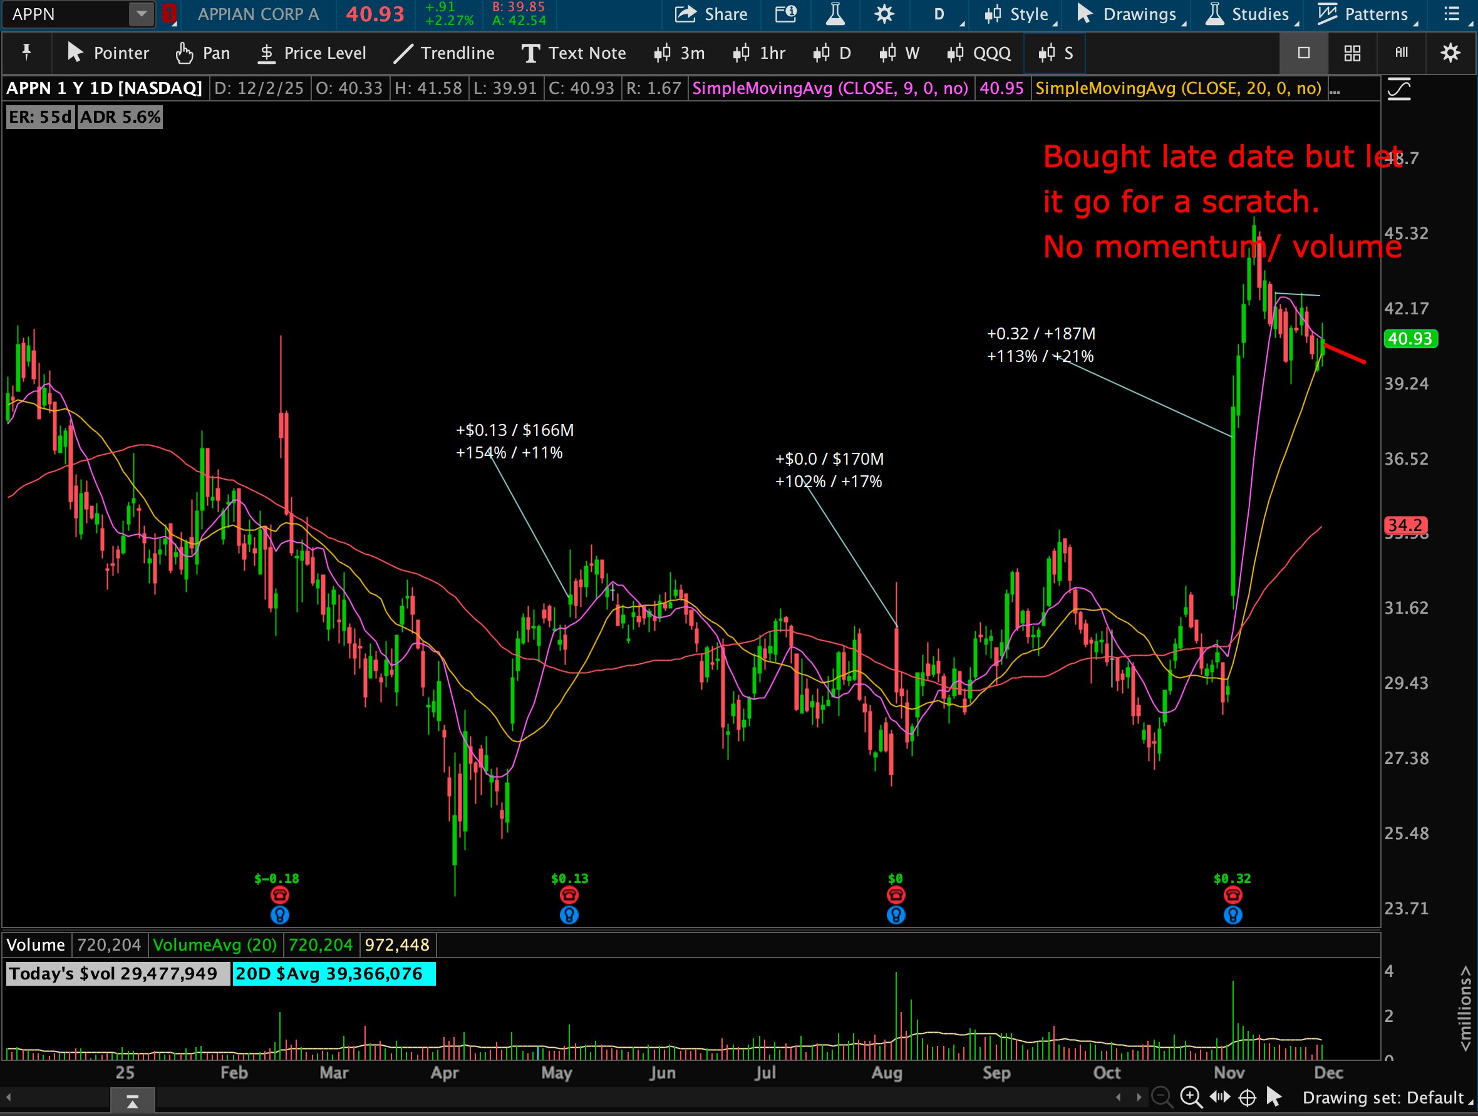Zoom in with the magnifier plus icon
The width and height of the screenshot is (1478, 1116).
[x=1191, y=1097]
